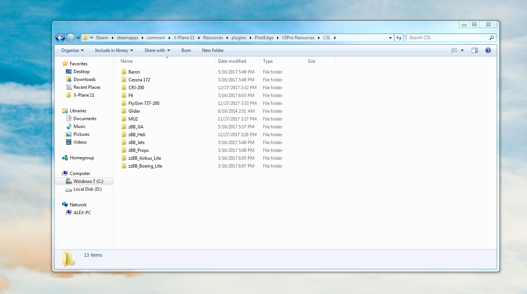Select the FlyJSim 737-200 folder name
This screenshot has height=294, width=527.
click(144, 103)
